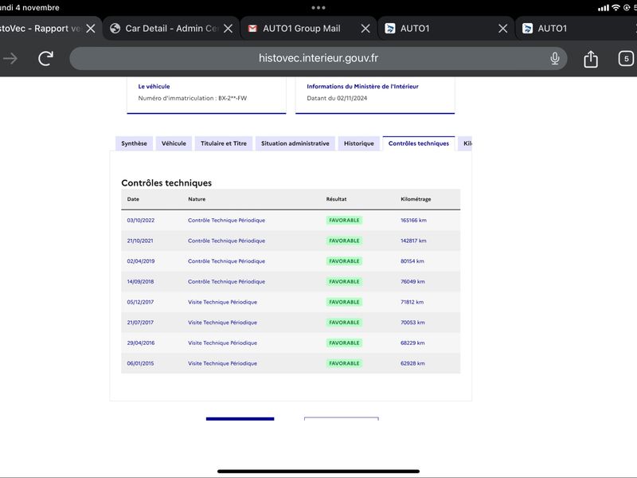637x478 pixels.
Task: Select the Titulaire et Titre tab
Action: coord(224,143)
